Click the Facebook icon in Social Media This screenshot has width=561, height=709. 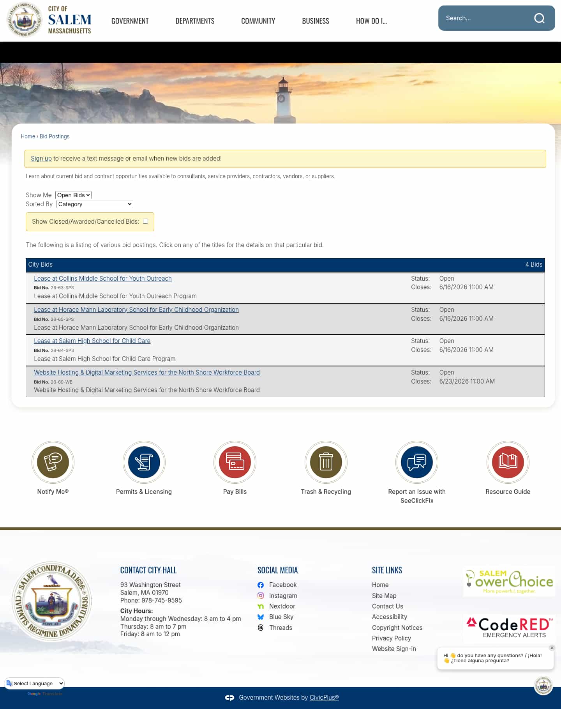[261, 585]
